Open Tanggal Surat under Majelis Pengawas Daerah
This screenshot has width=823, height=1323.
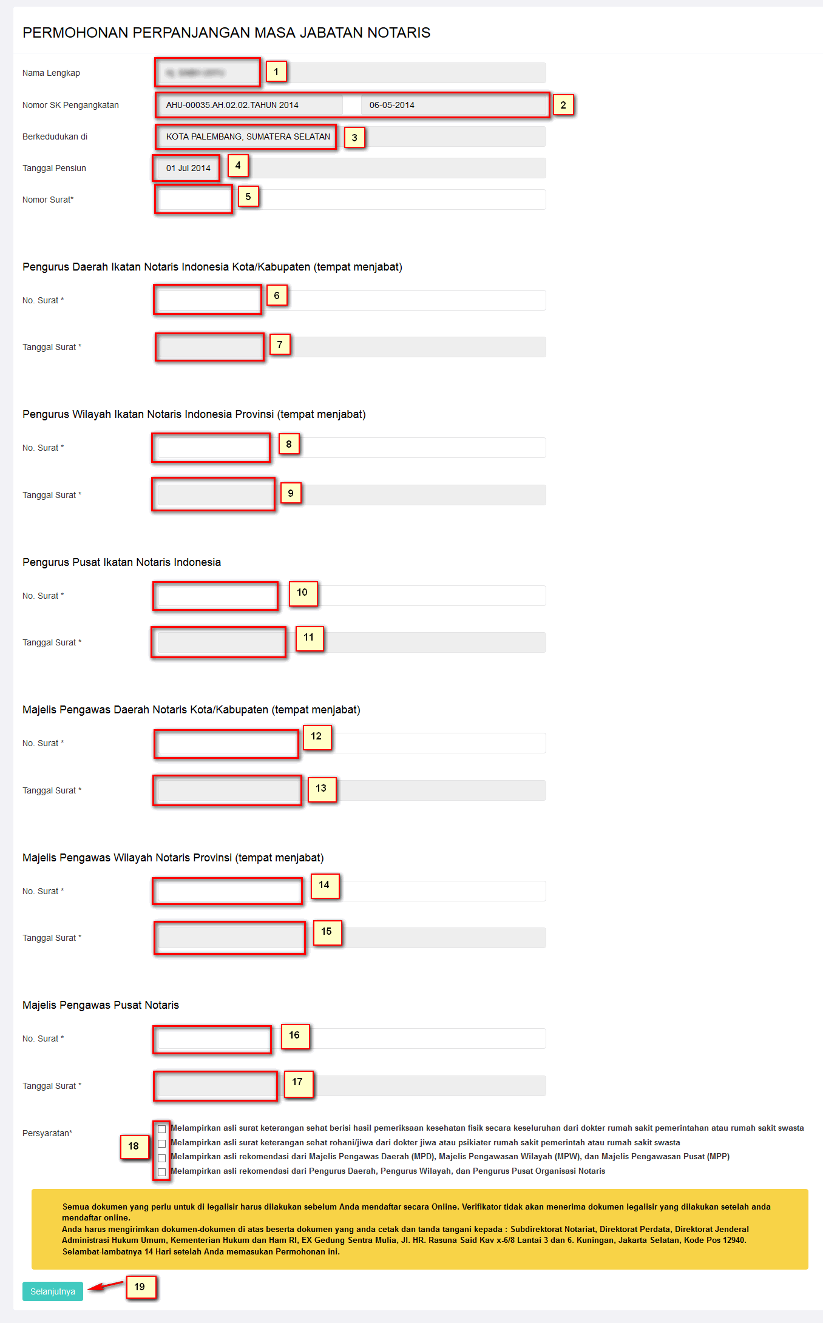tap(350, 790)
